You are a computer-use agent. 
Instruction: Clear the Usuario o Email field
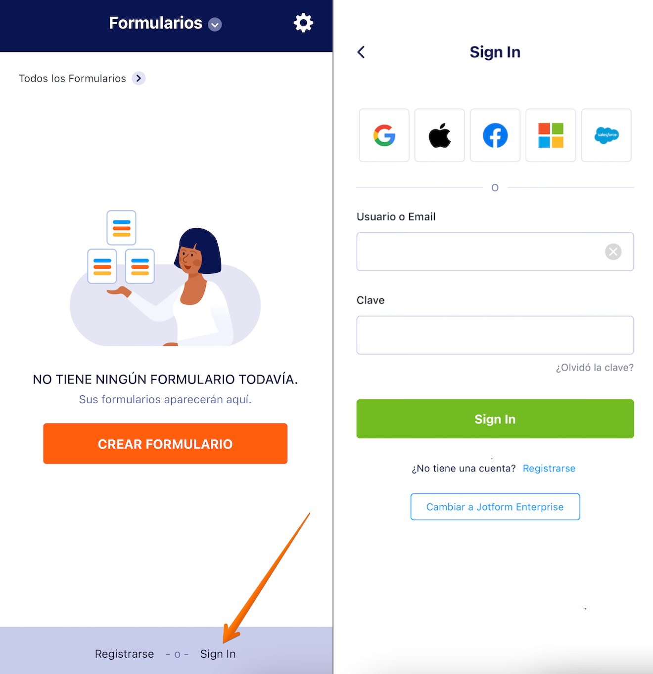[613, 252]
